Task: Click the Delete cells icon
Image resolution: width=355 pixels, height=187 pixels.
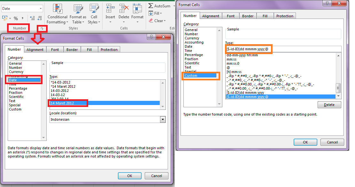Action: 124,8
